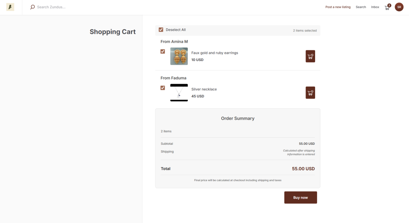Screen dimensions: 409x223
Task: Remove Silver necklace from cart
Action: coord(310,93)
